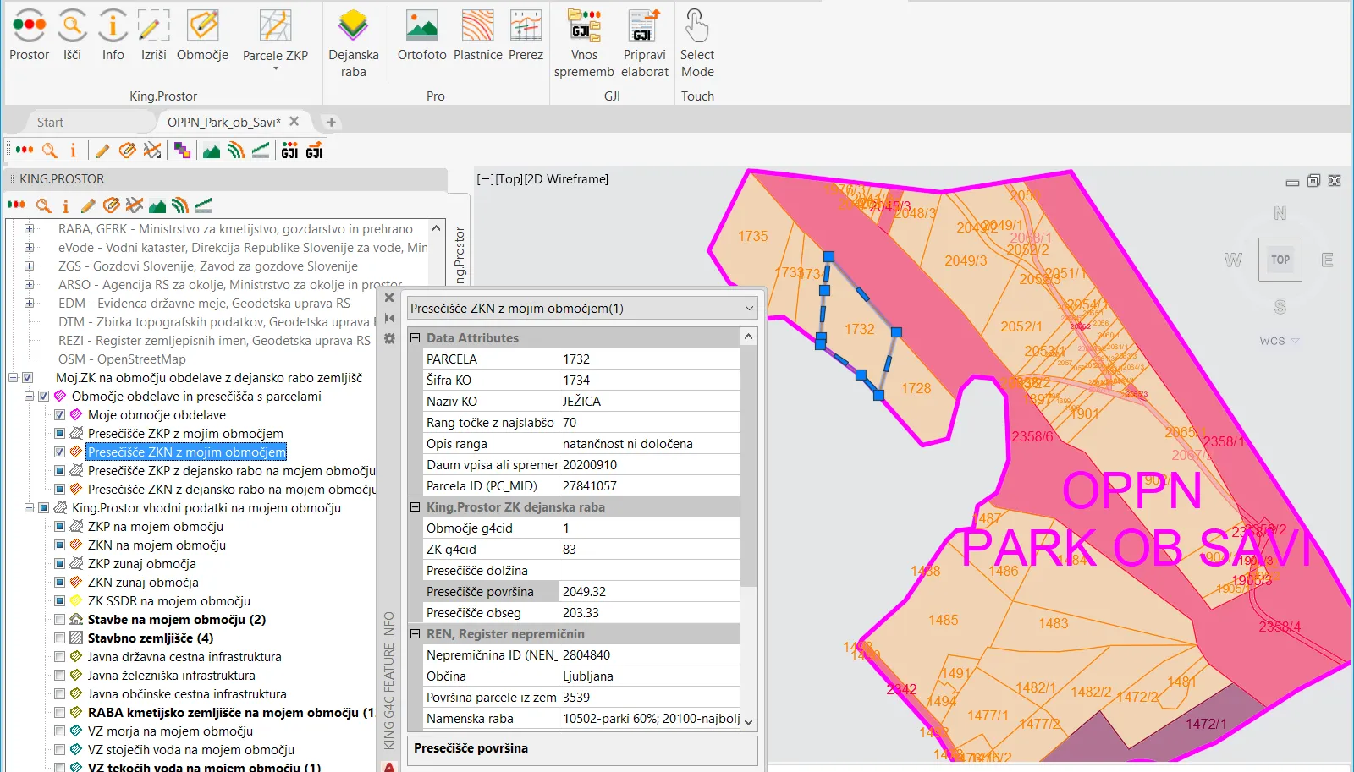The image size is (1354, 772).
Task: Expand the RABA, GERK tree node
Action: tap(30, 229)
